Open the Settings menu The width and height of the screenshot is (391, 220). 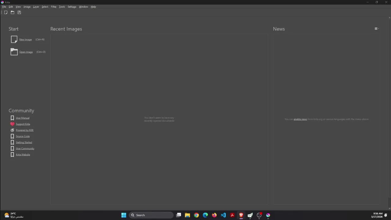pos(72,7)
